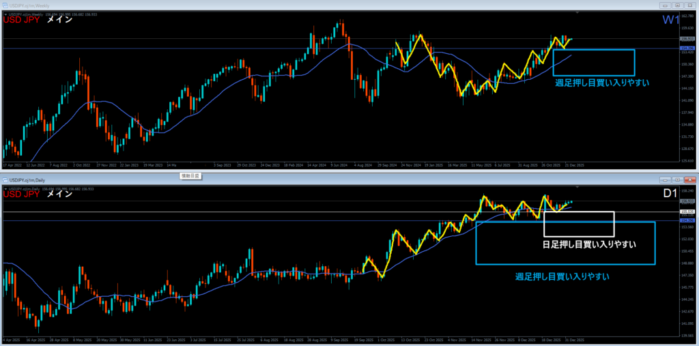Click the white 日足押し目買い入りやすい text label
699x346 pixels.
click(589, 244)
